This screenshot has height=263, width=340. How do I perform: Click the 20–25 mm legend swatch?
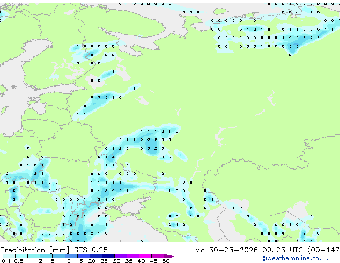point(96,256)
